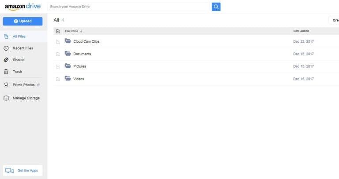Open the Create button menu
Viewport: 339px width, 179px height.
point(335,20)
